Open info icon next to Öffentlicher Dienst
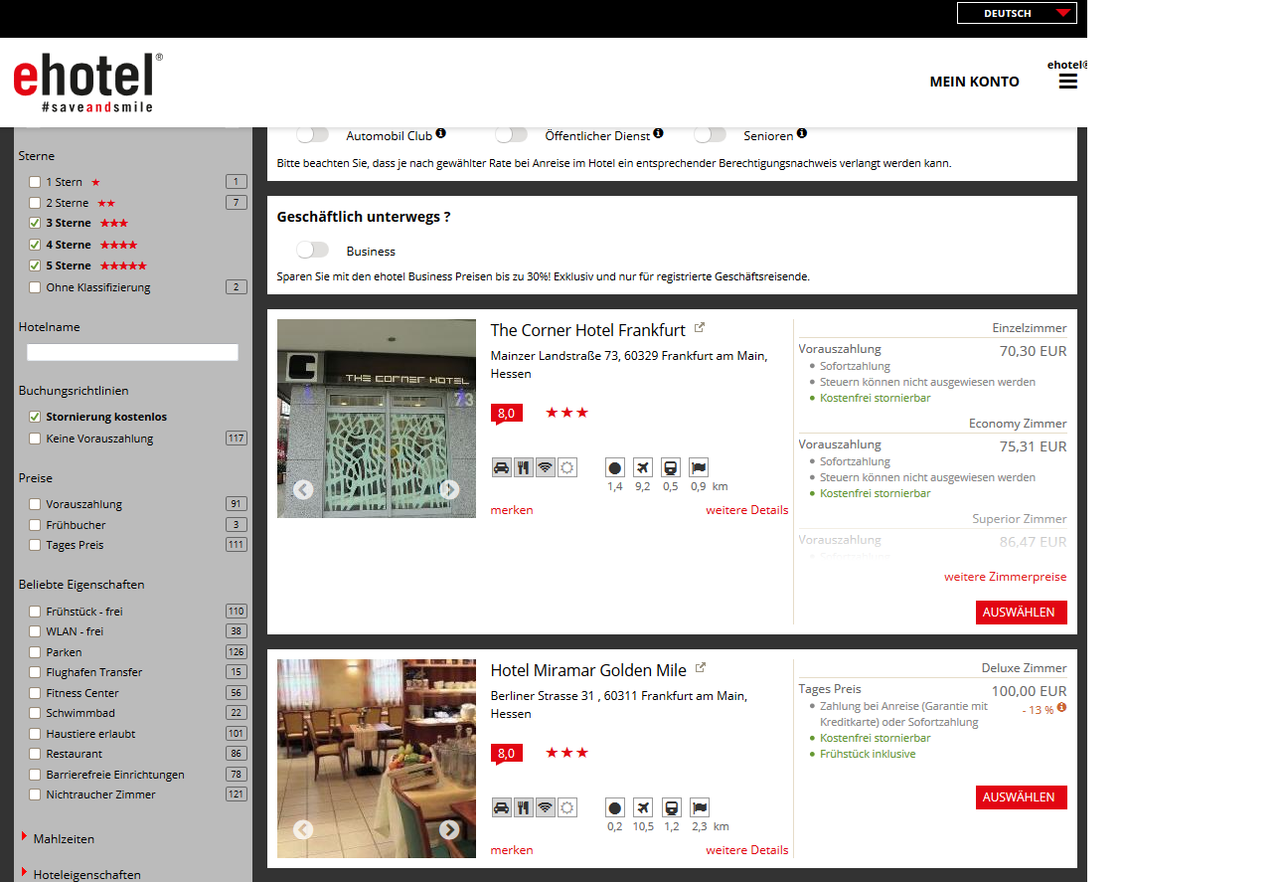Screen dimensions: 1285x882 tap(658, 133)
